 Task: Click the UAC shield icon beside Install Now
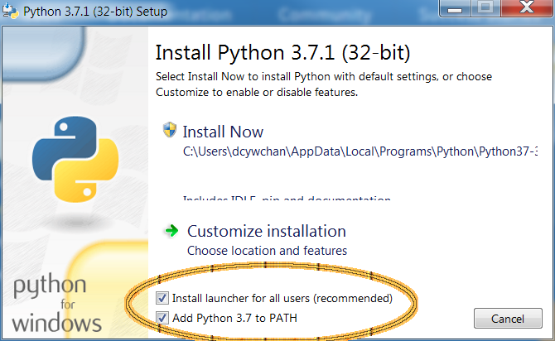(170, 130)
